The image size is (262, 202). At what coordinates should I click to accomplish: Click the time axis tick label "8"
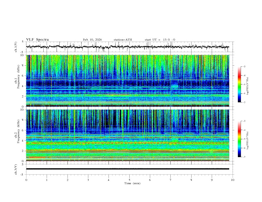(191, 180)
